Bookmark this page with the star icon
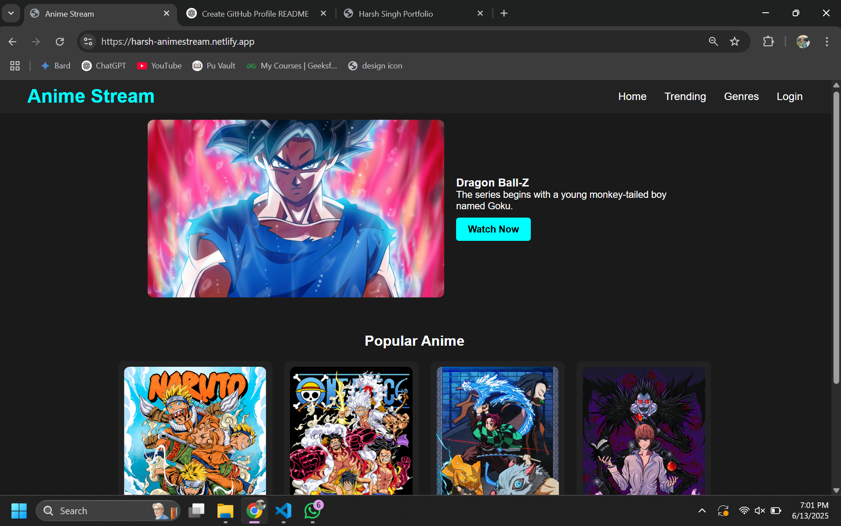 (x=735, y=42)
